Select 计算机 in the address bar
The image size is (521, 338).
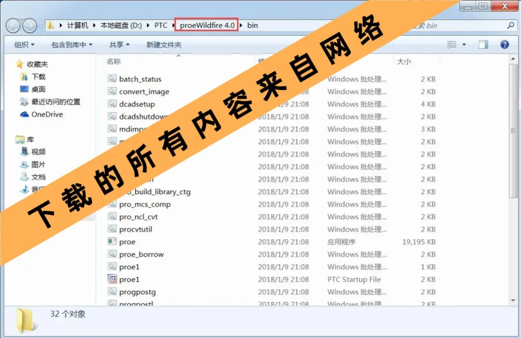[x=78, y=25]
